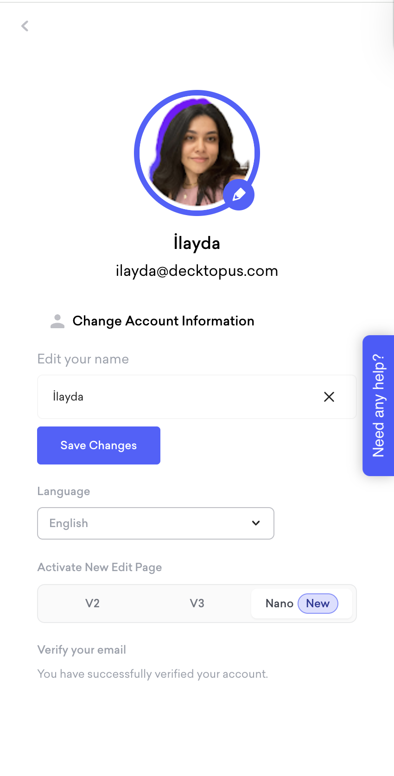The height and width of the screenshot is (776, 394).
Task: Click the pencil edit icon on avatar
Action: click(239, 195)
